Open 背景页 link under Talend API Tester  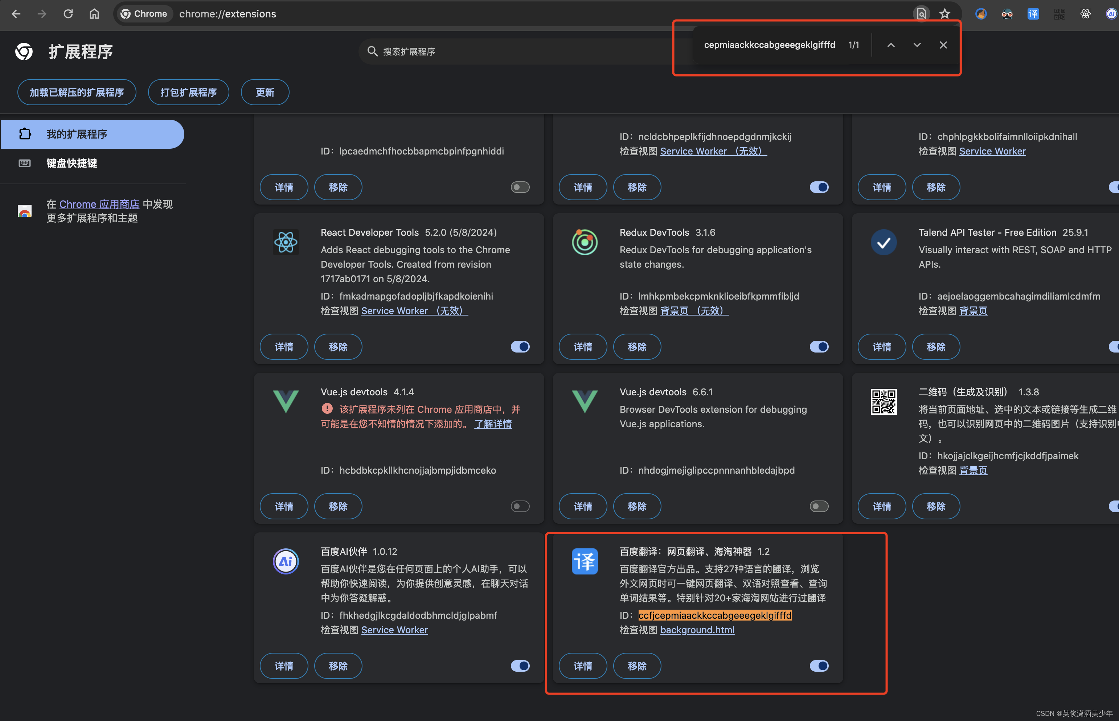[x=973, y=311]
